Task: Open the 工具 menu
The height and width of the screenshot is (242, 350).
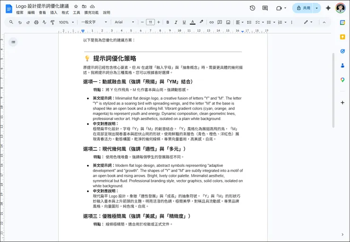Action: point(77,13)
